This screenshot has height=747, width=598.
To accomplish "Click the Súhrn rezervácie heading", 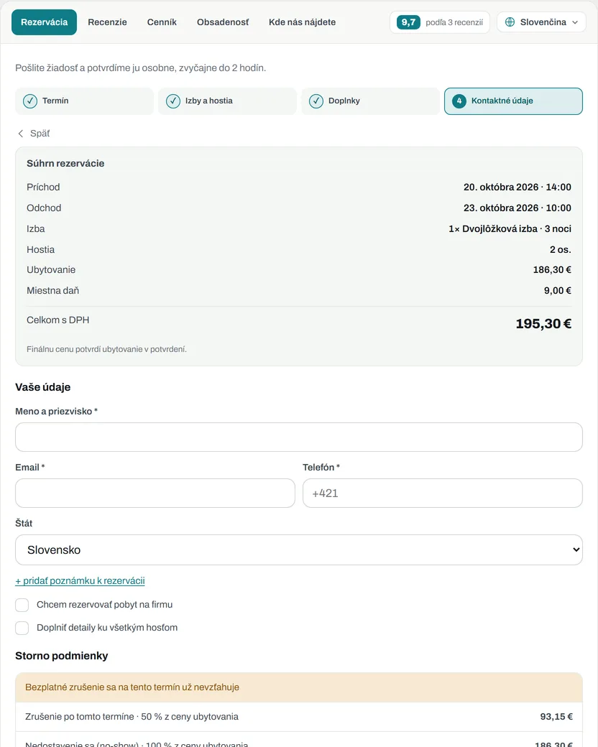I will click(65, 164).
